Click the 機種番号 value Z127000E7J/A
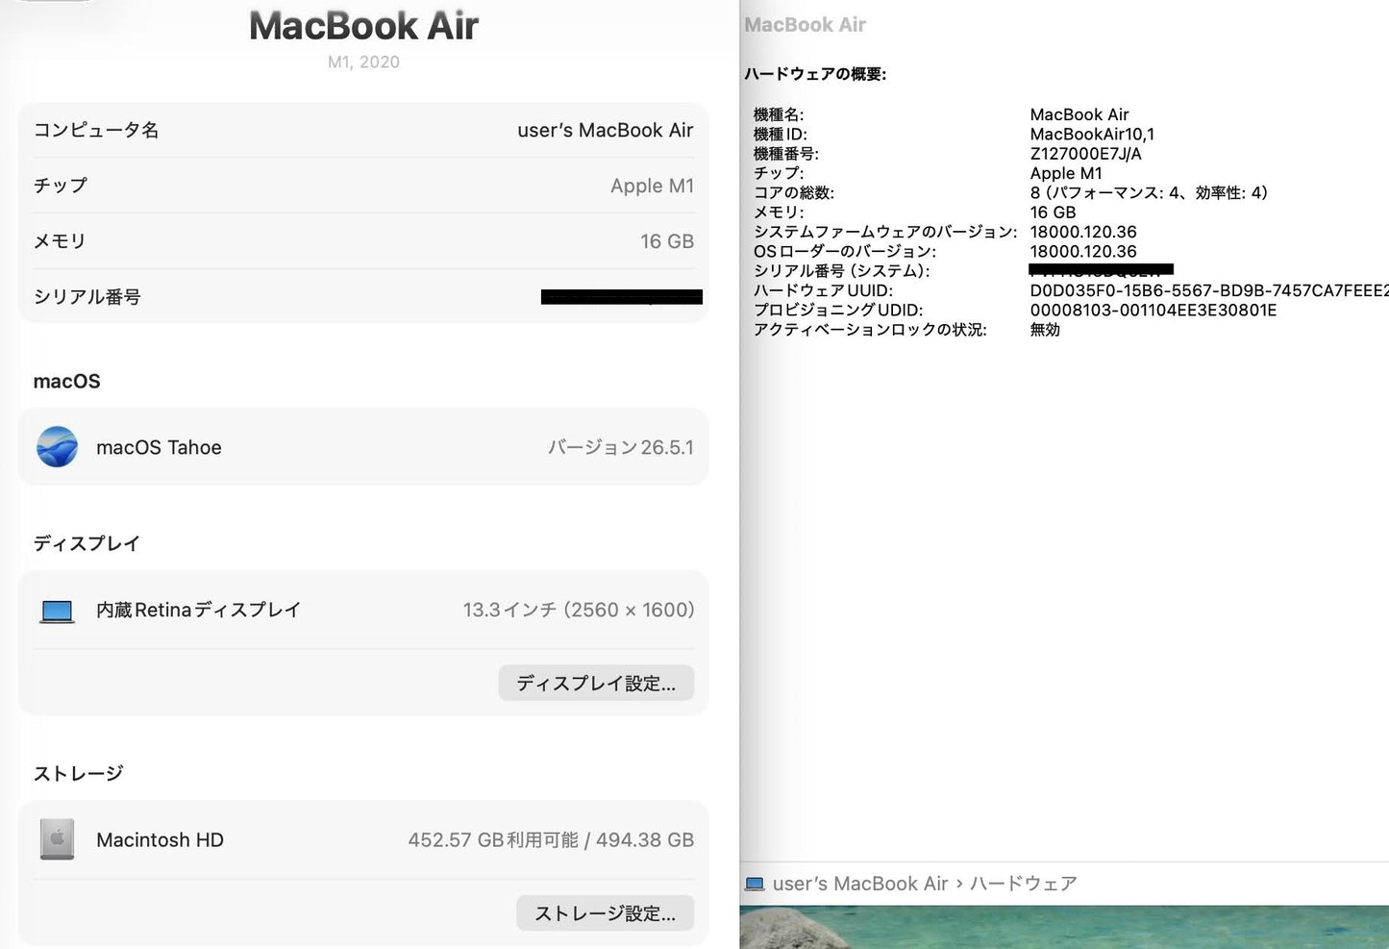 click(x=1086, y=154)
